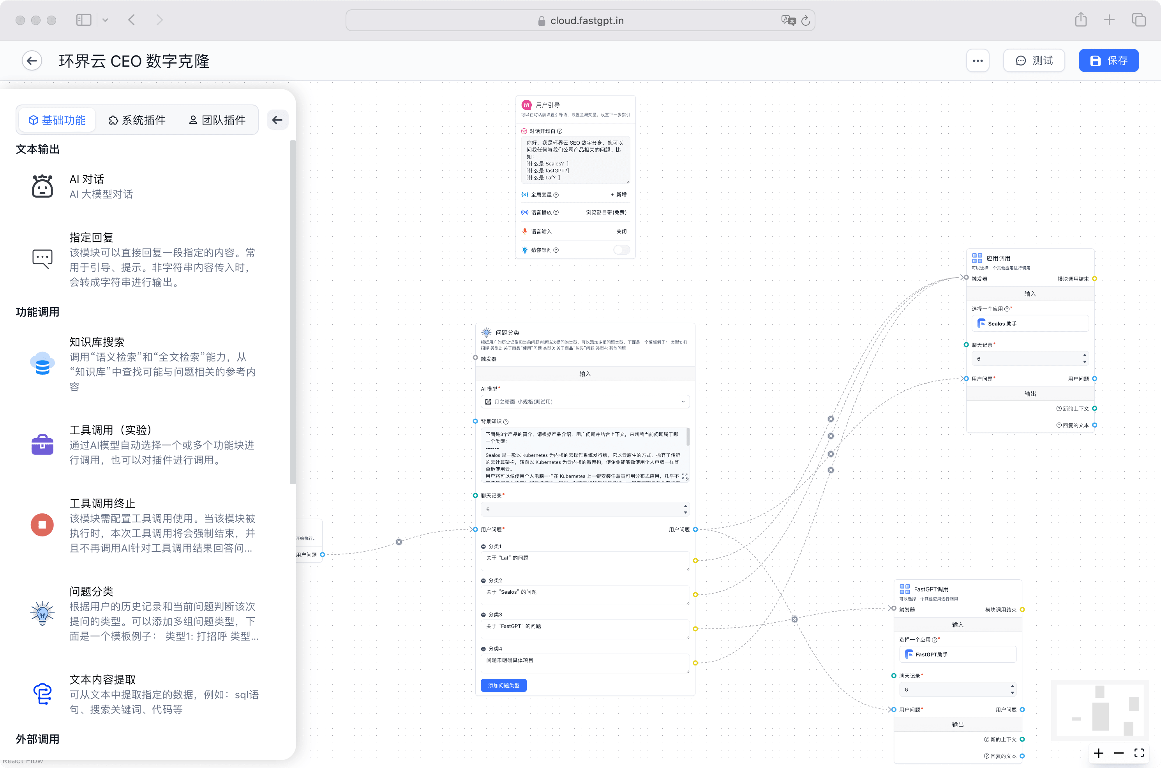1161x768 pixels.
Task: Remove 分类3 using its minus icon
Action: pos(483,615)
